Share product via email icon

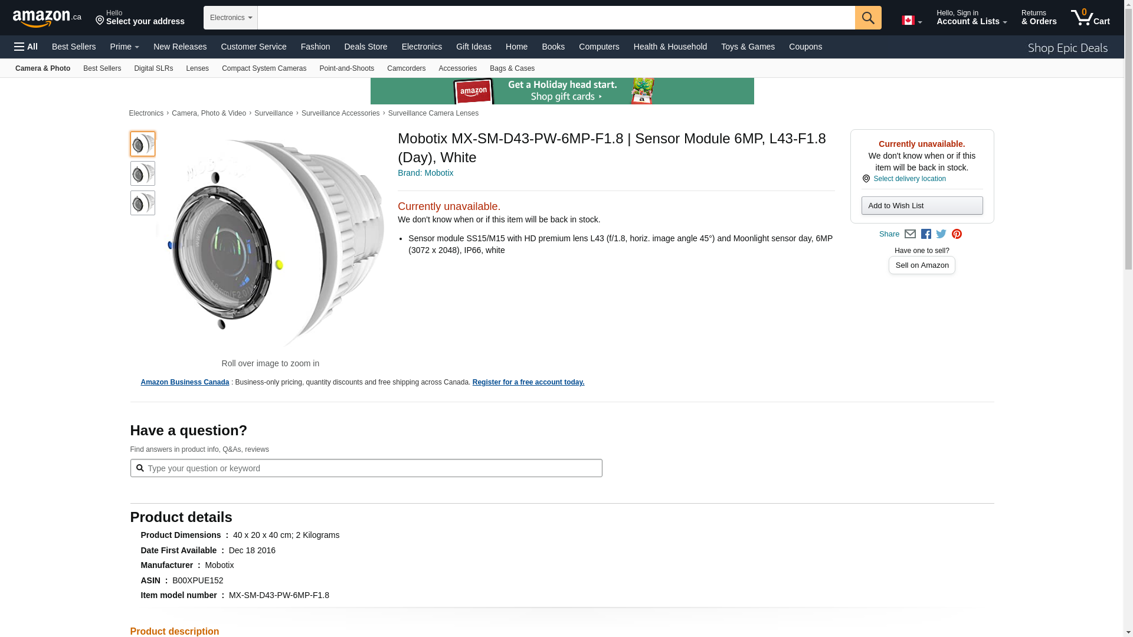(x=910, y=234)
